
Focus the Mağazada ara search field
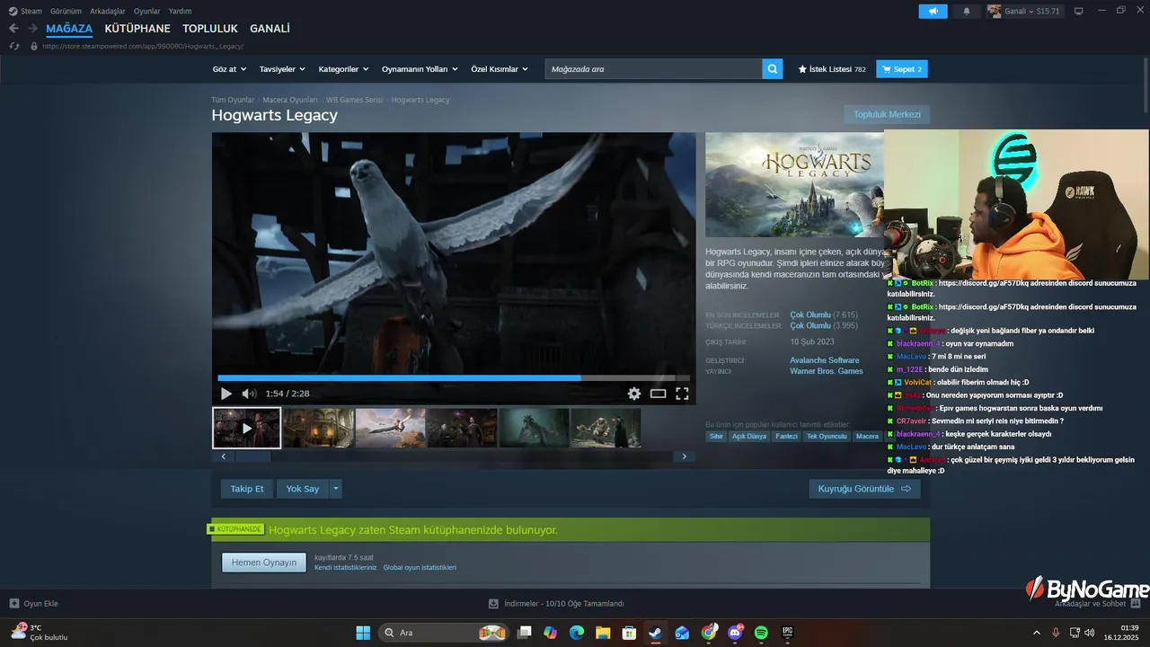coord(653,69)
